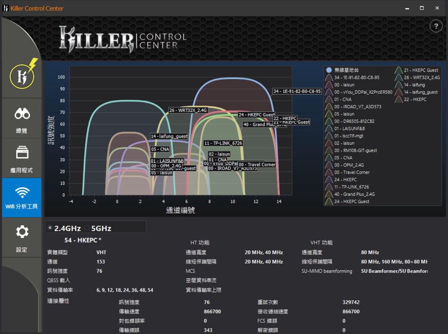Screen dimensions: 448x334
Task: Click the 應用程式 sidebar label
Action: (x=22, y=170)
